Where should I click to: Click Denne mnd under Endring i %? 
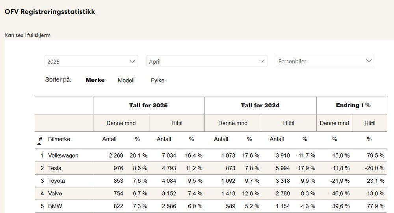pyautogui.click(x=334, y=123)
